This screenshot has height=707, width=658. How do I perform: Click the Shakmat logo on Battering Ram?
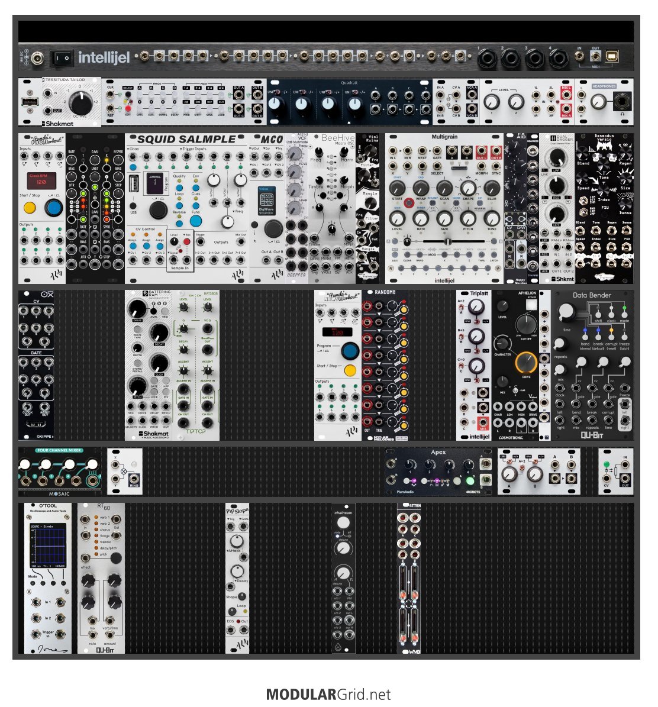click(154, 434)
